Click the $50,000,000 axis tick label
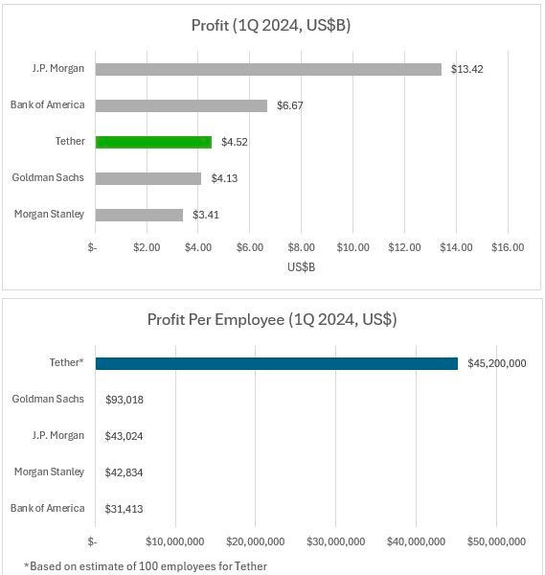The height and width of the screenshot is (575, 545). pos(496,541)
